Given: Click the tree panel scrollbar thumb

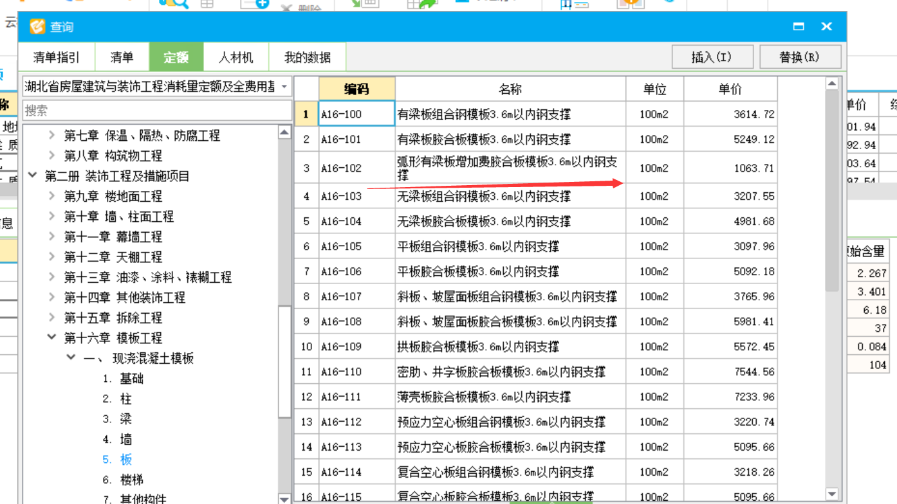Looking at the screenshot, I should pos(284,363).
